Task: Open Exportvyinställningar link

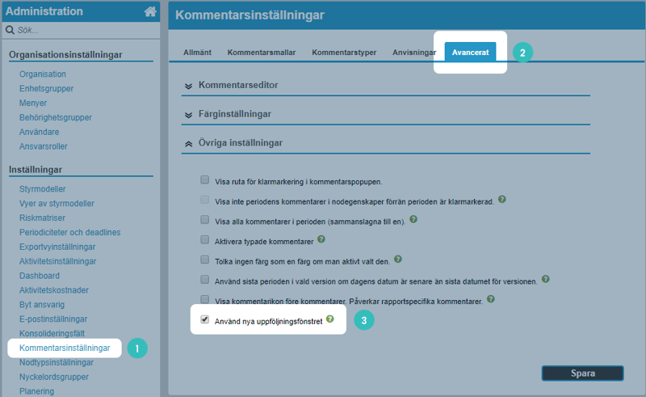Action: click(x=57, y=247)
